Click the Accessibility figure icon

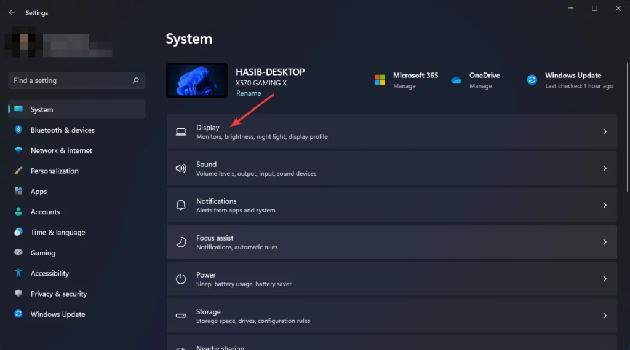18,273
